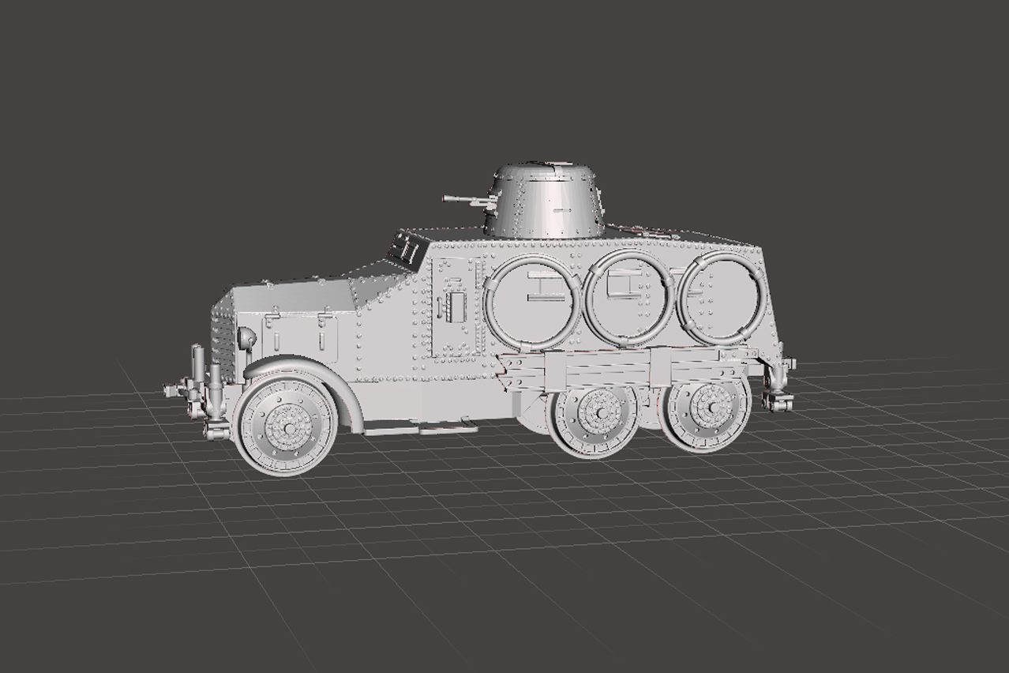Image resolution: width=1009 pixels, height=673 pixels.
Task: Click the headlight on the engine compartment
Action: coord(247,339)
